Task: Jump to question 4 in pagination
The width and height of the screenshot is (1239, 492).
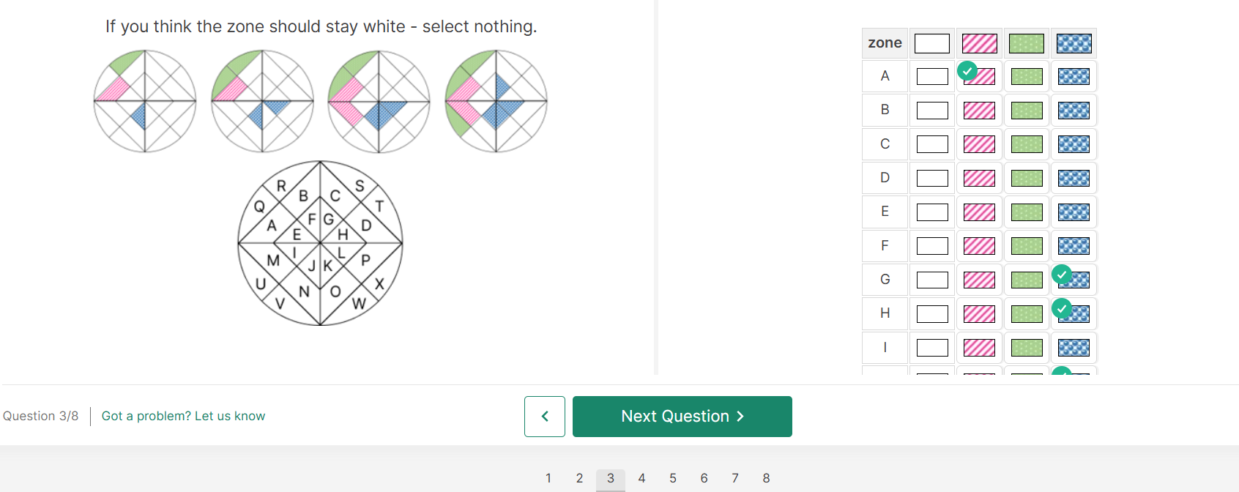Action: click(641, 478)
